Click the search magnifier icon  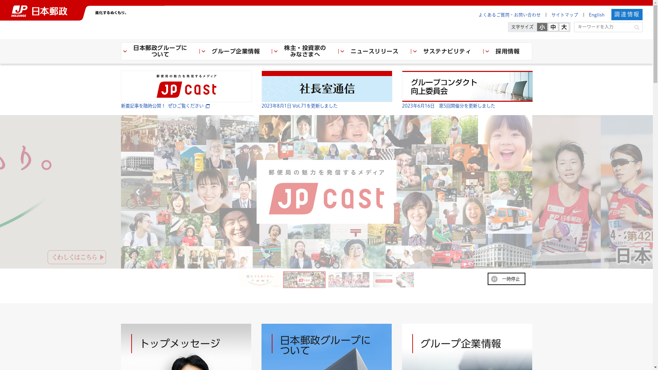636,27
